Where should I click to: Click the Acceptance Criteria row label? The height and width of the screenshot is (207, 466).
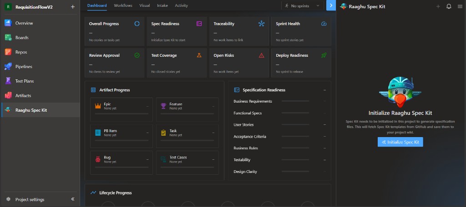pyautogui.click(x=250, y=137)
